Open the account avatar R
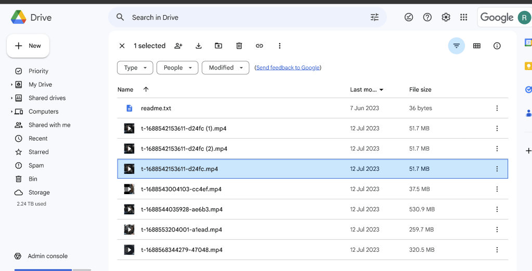Image resolution: width=532 pixels, height=271 pixels. point(524,18)
